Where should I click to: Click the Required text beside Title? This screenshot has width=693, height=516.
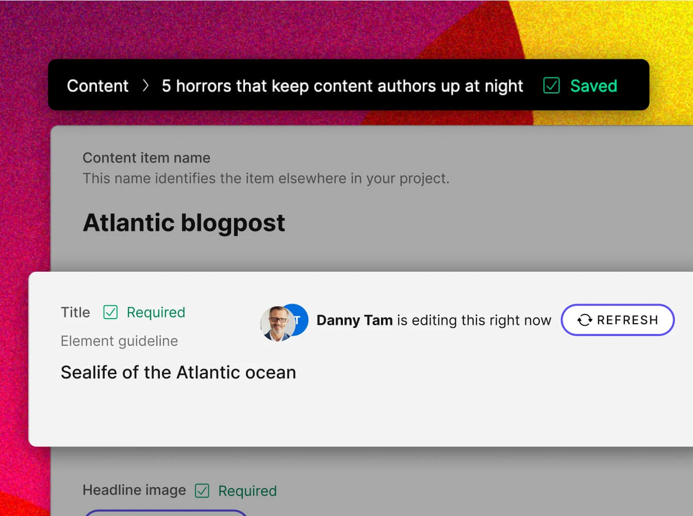tap(156, 312)
